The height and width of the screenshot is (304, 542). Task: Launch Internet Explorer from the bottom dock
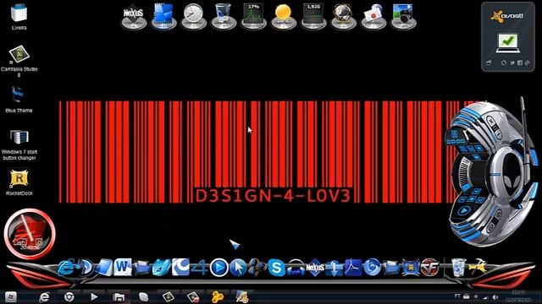pos(66,268)
